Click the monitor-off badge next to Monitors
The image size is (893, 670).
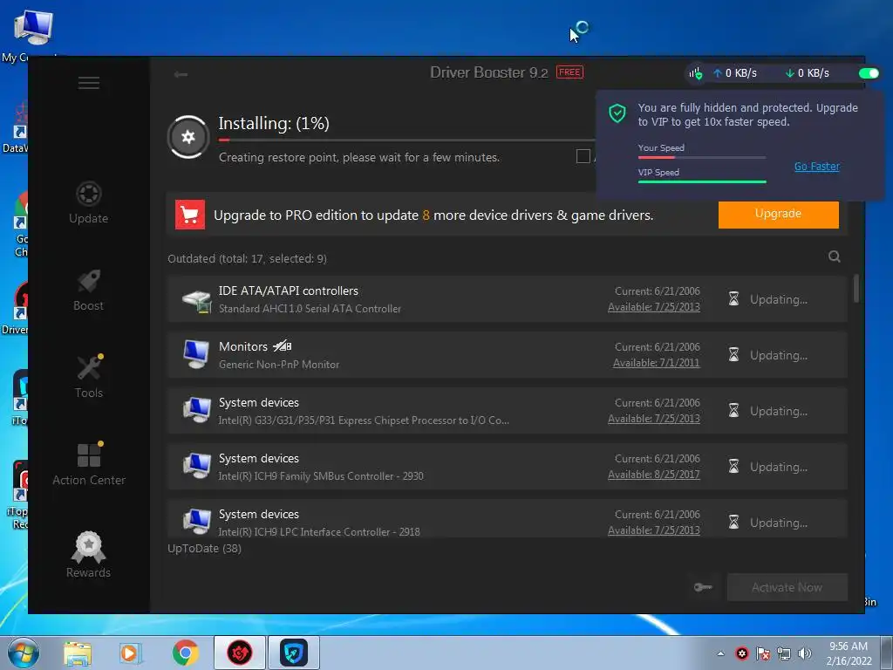coord(282,345)
